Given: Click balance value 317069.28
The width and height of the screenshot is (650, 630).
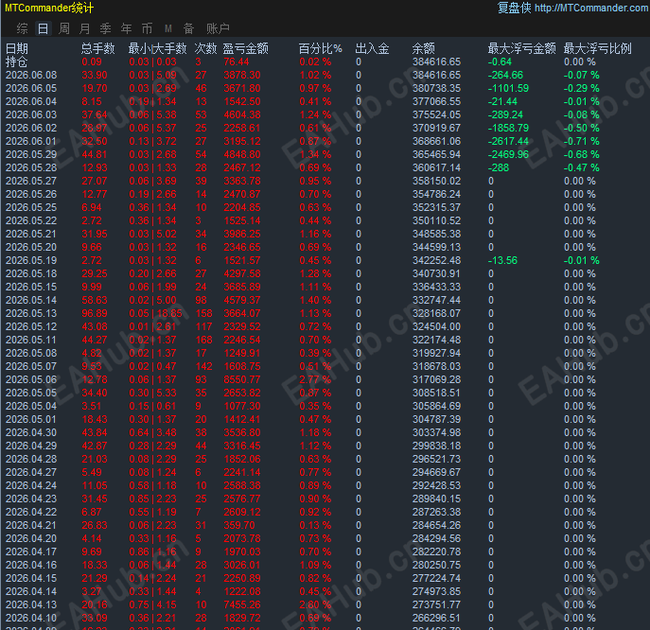Looking at the screenshot, I should tap(436, 379).
